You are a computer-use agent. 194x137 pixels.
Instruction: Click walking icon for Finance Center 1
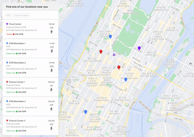[x=51, y=90]
